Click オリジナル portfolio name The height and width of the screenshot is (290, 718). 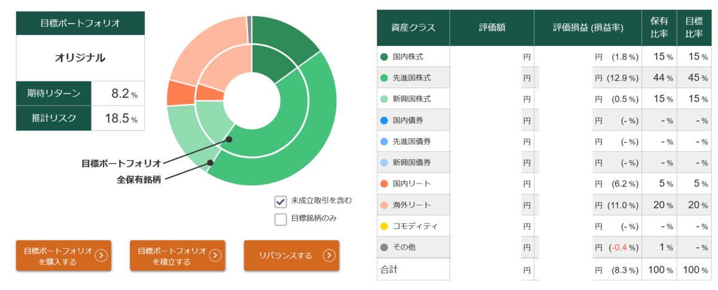[x=80, y=58]
